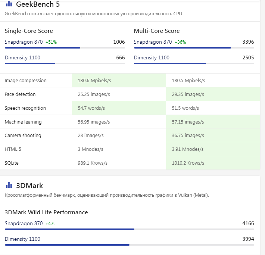Click the single-core score value 1006

pyautogui.click(x=119, y=42)
